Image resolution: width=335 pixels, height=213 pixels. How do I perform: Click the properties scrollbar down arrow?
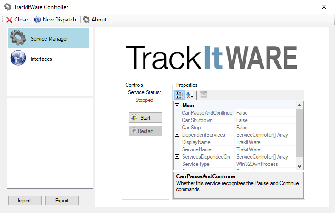coord(299,166)
